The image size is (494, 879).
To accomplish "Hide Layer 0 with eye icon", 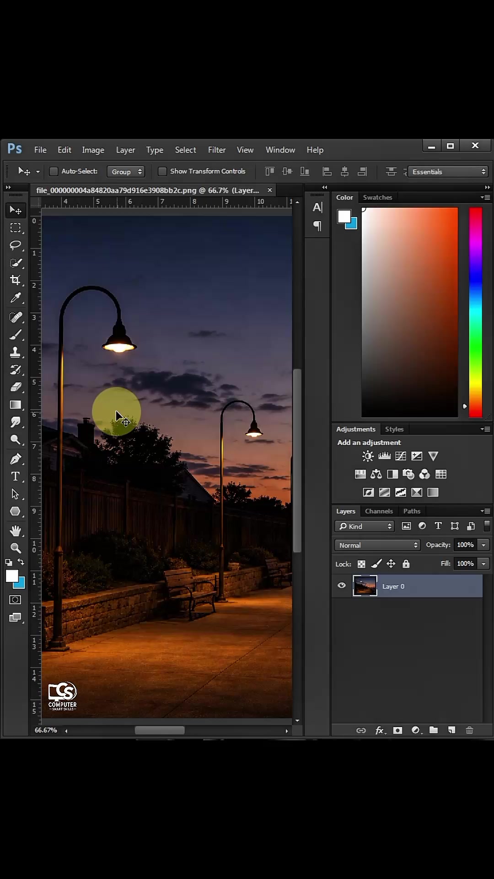I will (342, 586).
